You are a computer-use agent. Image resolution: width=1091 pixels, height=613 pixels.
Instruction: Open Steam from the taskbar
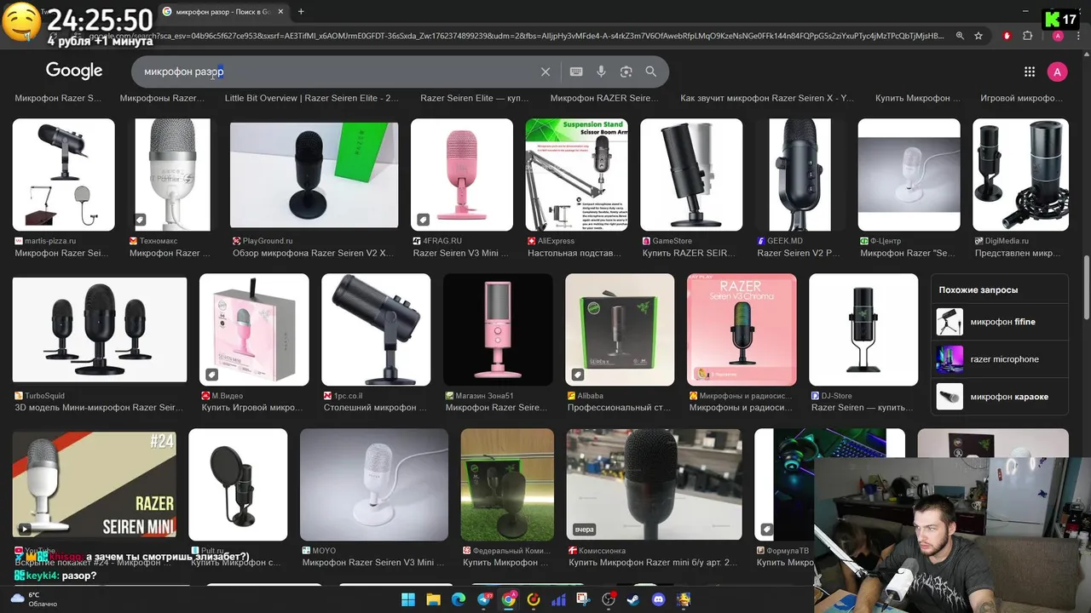pyautogui.click(x=633, y=599)
